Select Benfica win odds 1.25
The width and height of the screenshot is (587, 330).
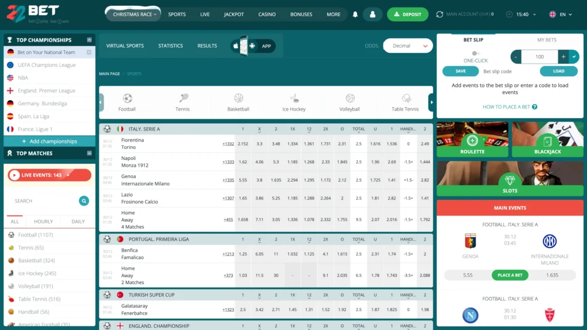click(x=243, y=254)
